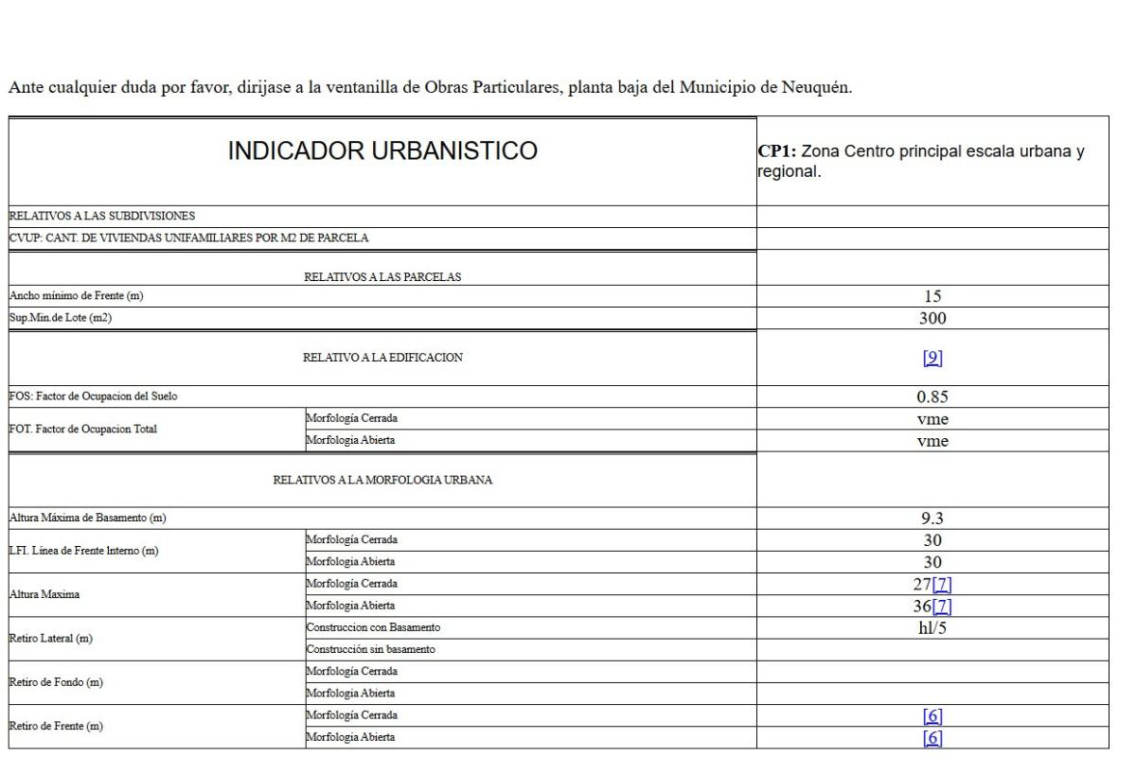Select the RELATIVOS A LAS PARCELAS section title

(382, 277)
